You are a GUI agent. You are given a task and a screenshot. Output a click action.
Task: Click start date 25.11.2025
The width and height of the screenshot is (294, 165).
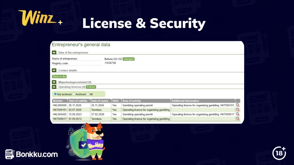75,105
